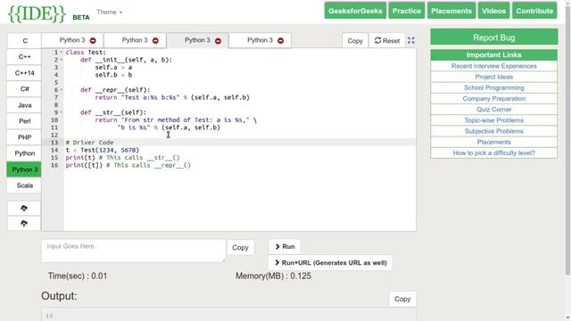Screen dimensions: 571x321
Task: Open the GeeksforGeeks navigation button
Action: click(355, 11)
